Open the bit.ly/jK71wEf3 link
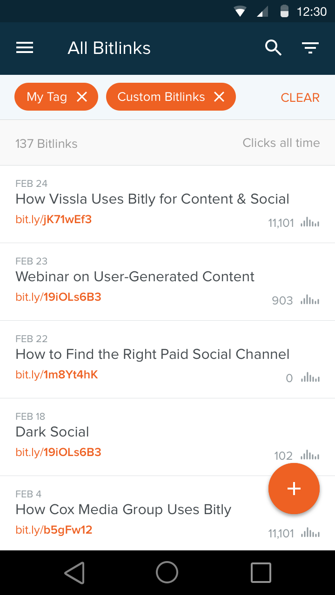Viewport: 335px width, 595px height. (54, 219)
